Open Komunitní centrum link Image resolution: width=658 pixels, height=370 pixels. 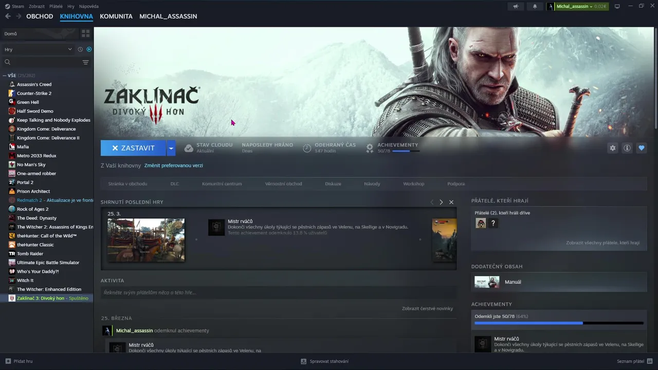(x=222, y=183)
